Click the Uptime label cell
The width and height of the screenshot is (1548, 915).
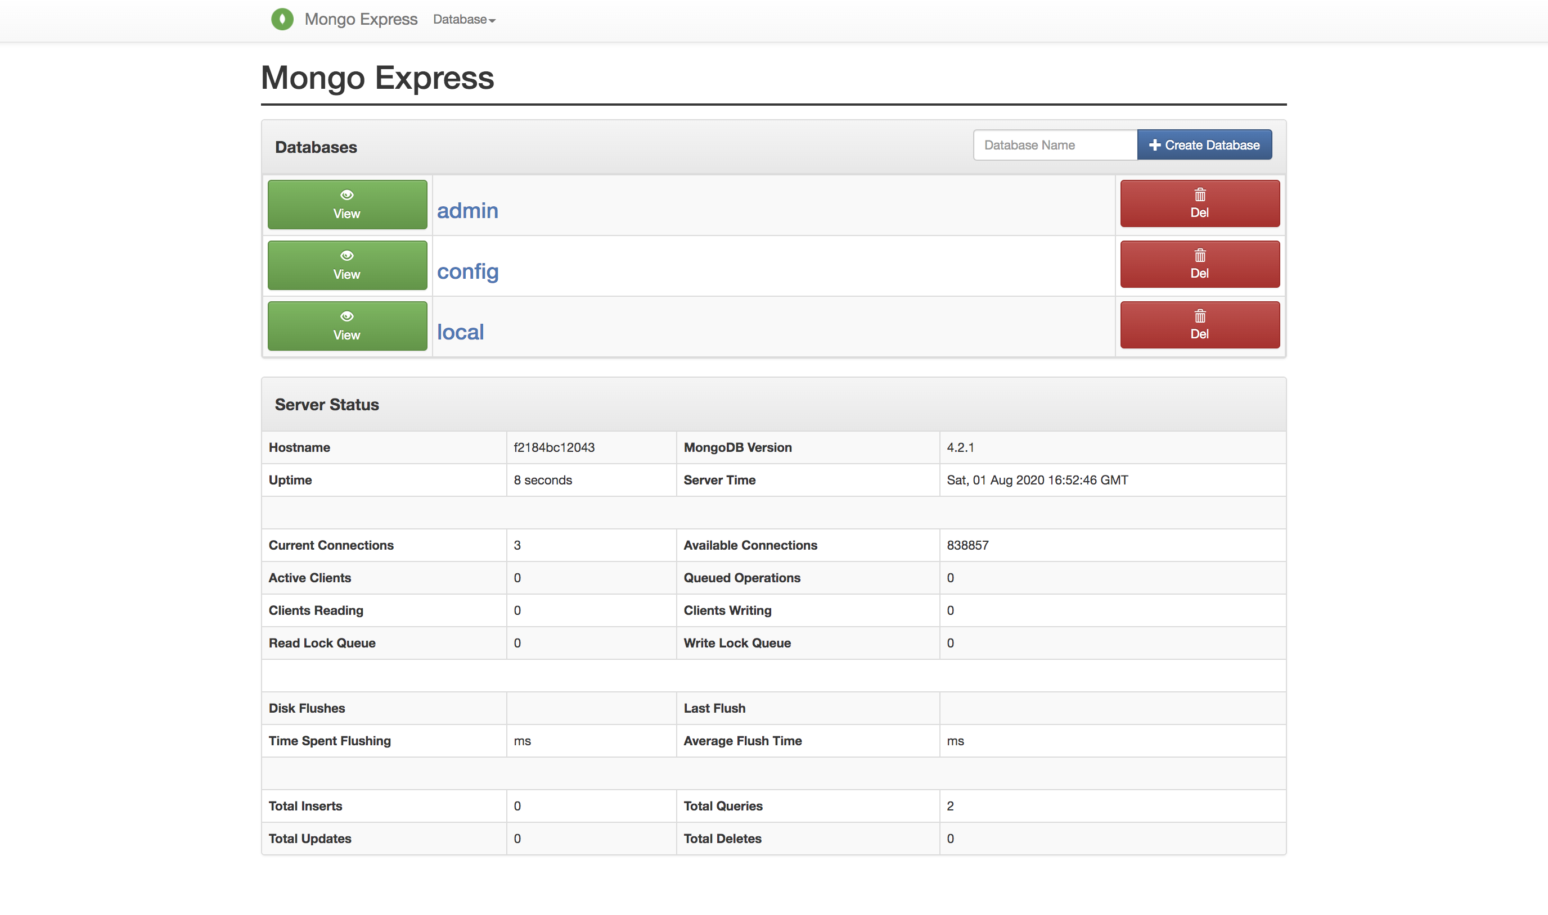pos(290,481)
